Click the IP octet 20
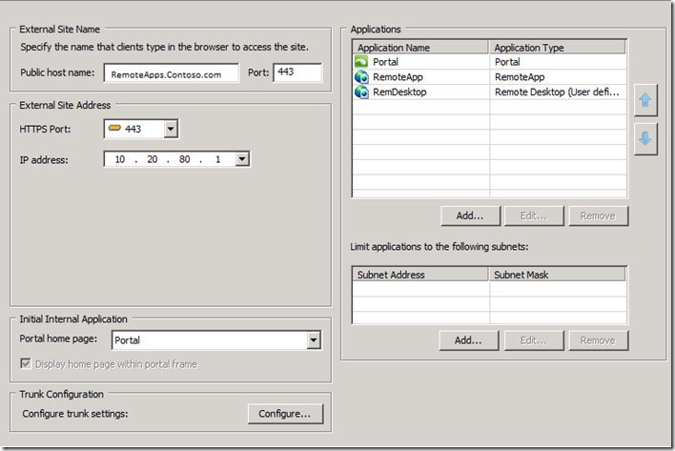Screen dimensions: 675x451 click(152, 159)
